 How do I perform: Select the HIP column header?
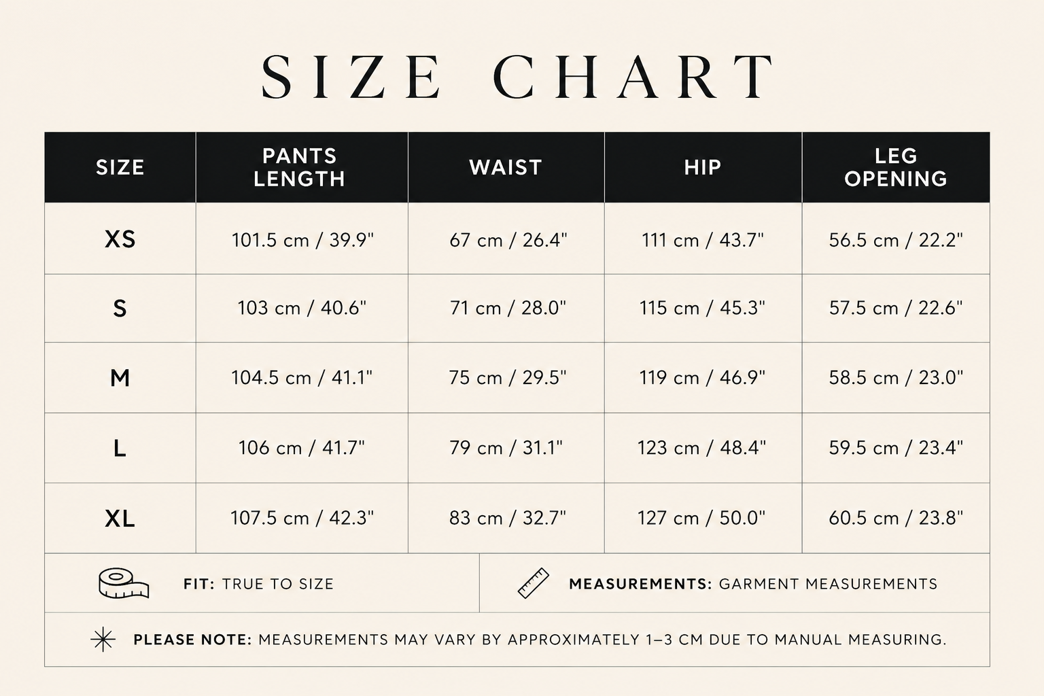click(x=703, y=167)
